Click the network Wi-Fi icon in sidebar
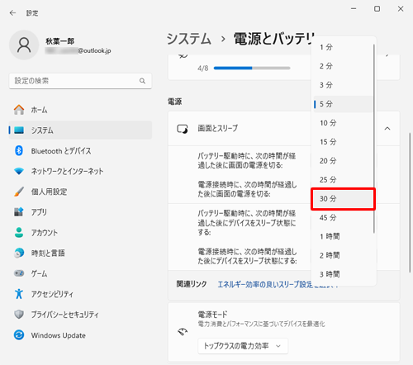 coord(19,171)
